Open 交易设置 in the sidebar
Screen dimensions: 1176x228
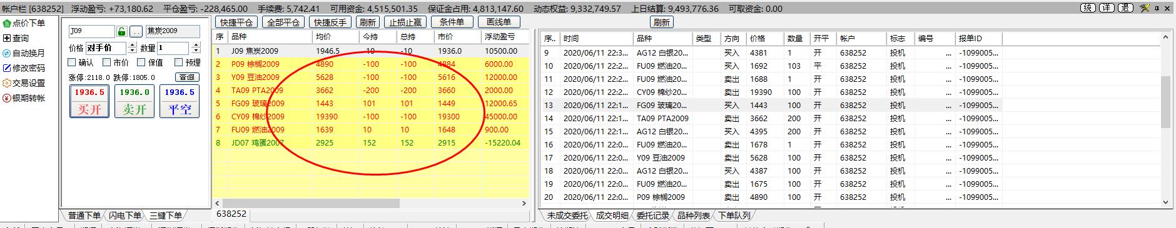[24, 83]
